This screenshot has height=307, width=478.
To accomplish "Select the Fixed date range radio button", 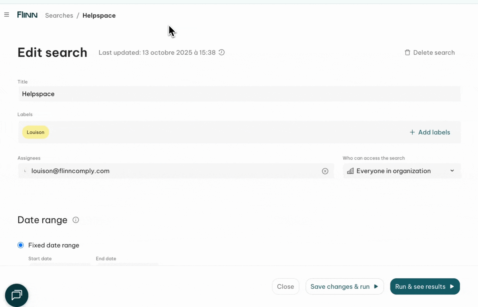I will 21,245.
